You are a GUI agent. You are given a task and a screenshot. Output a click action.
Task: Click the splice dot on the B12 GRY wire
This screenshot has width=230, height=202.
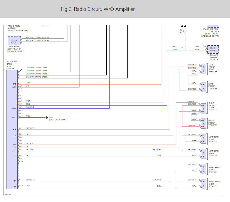176,187
